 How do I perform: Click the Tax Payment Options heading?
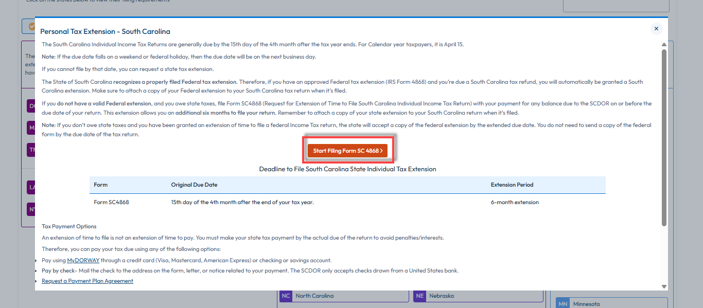(69, 226)
